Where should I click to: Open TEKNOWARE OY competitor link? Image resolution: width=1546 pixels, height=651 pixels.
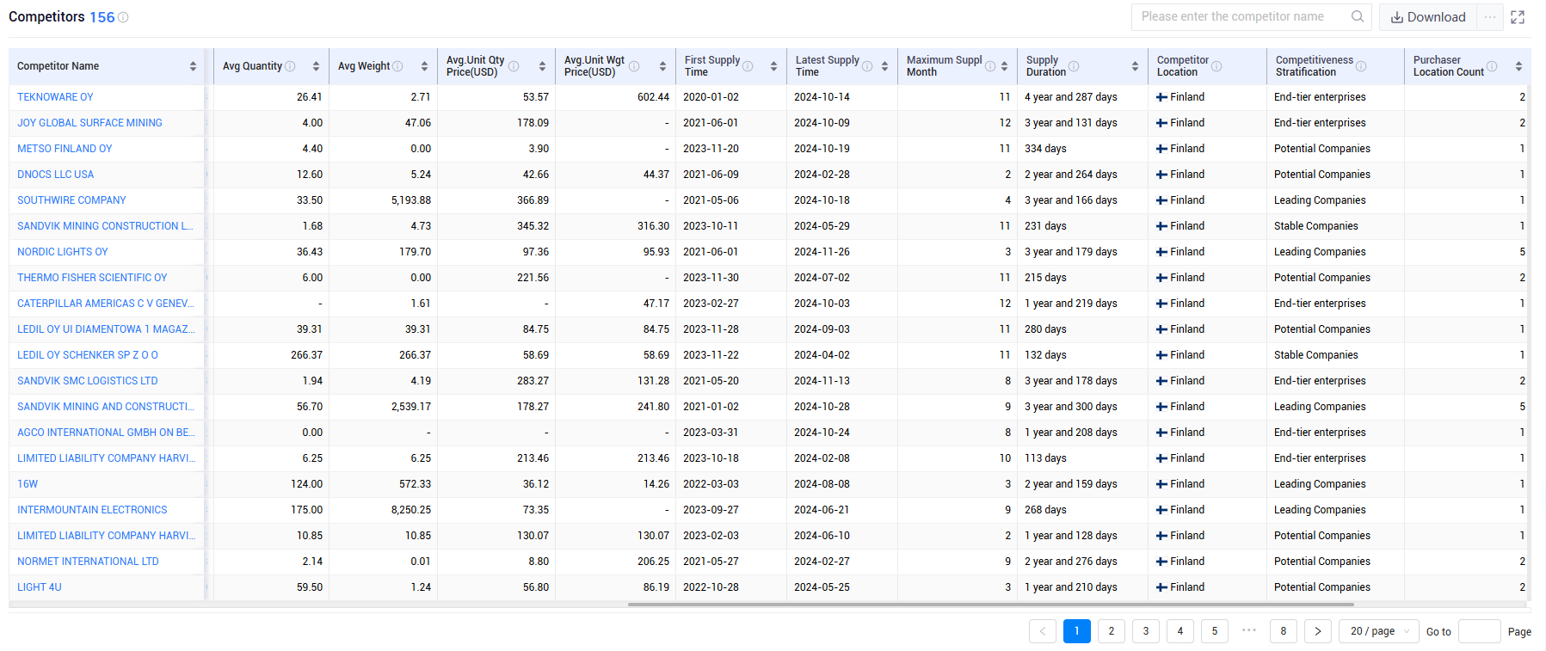(55, 97)
